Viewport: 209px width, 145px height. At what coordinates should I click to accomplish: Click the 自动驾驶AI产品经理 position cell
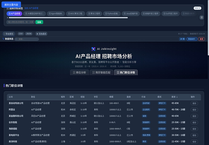tap(40, 103)
